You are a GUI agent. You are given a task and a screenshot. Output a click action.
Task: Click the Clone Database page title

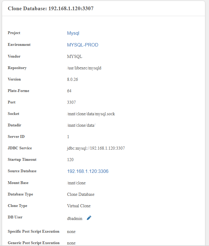point(51,8)
